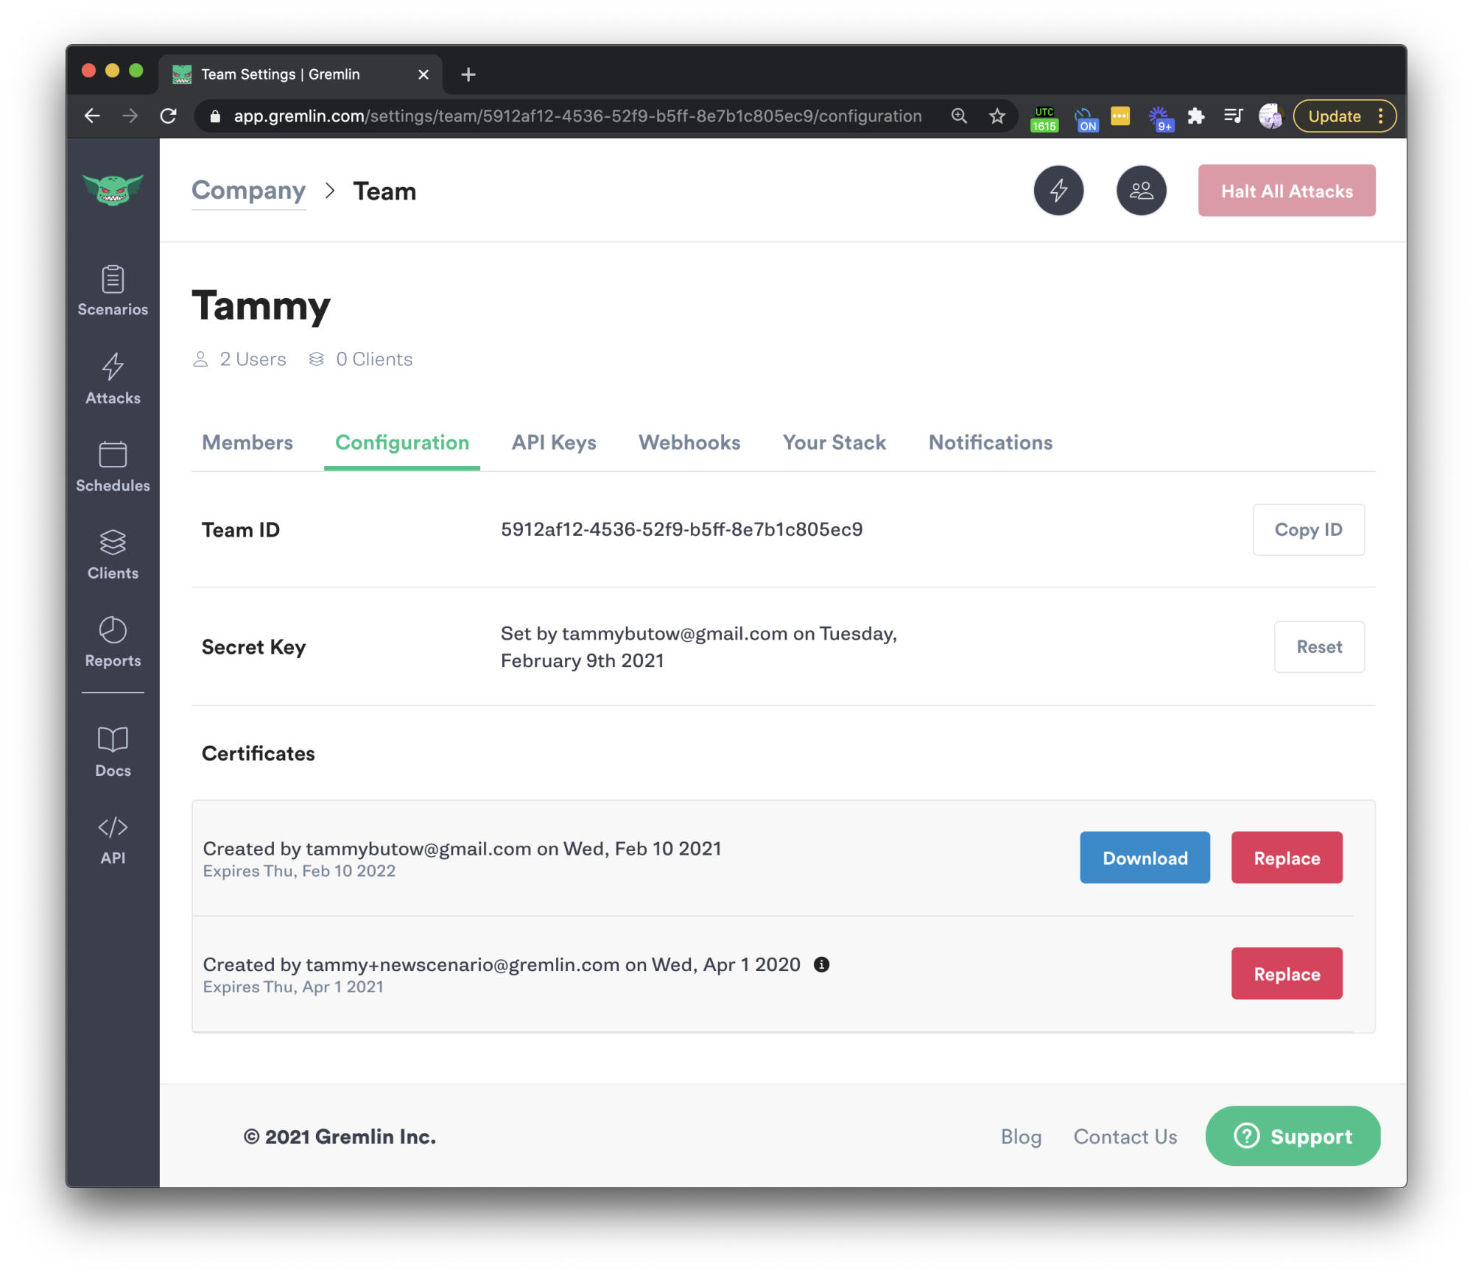1473x1275 pixels.
Task: Open the Your Stack tab
Action: pyautogui.click(x=834, y=442)
